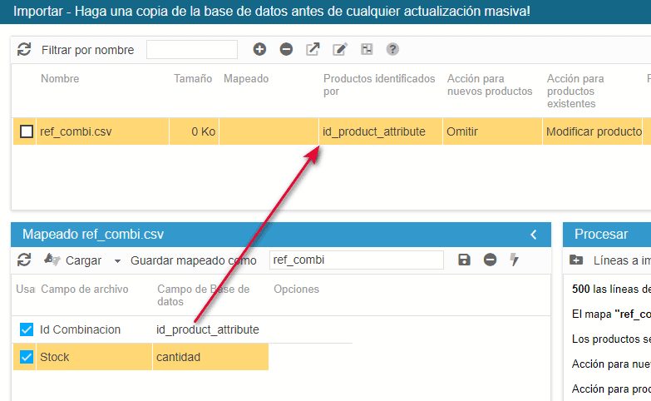The image size is (651, 401).
Task: Open the help question mark icon
Action: 392,50
